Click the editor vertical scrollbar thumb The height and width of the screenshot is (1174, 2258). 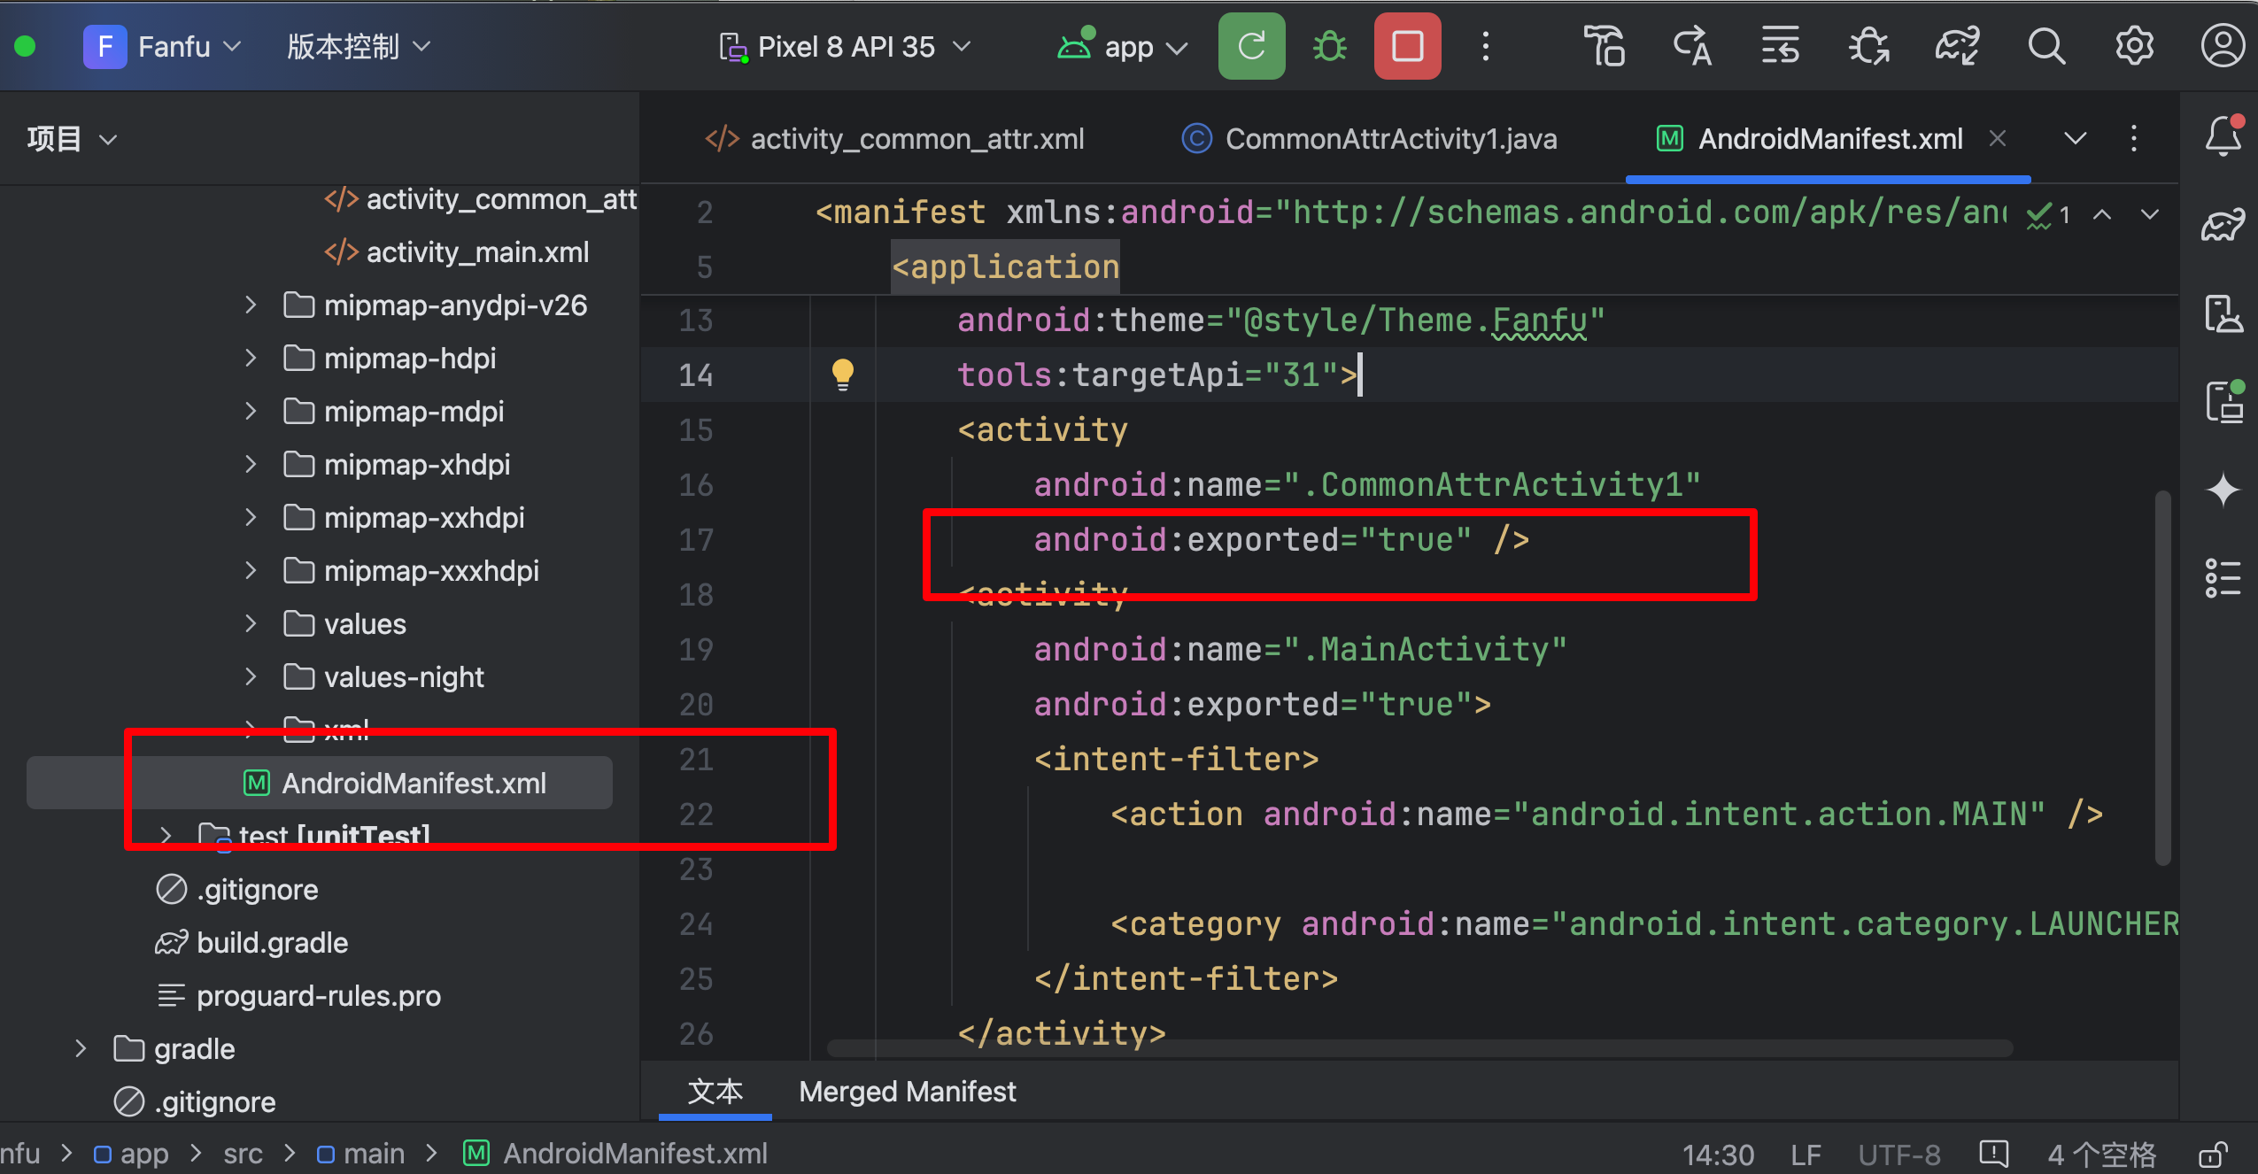coord(2162,676)
